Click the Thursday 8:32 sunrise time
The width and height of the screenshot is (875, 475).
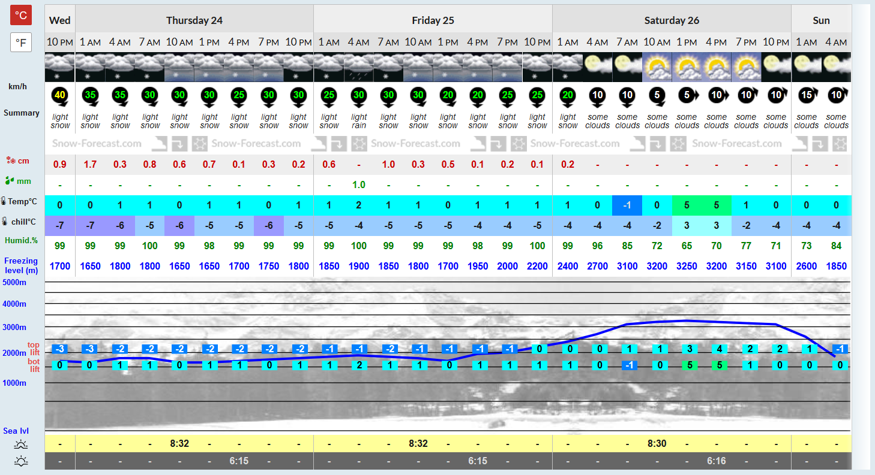[x=179, y=444]
